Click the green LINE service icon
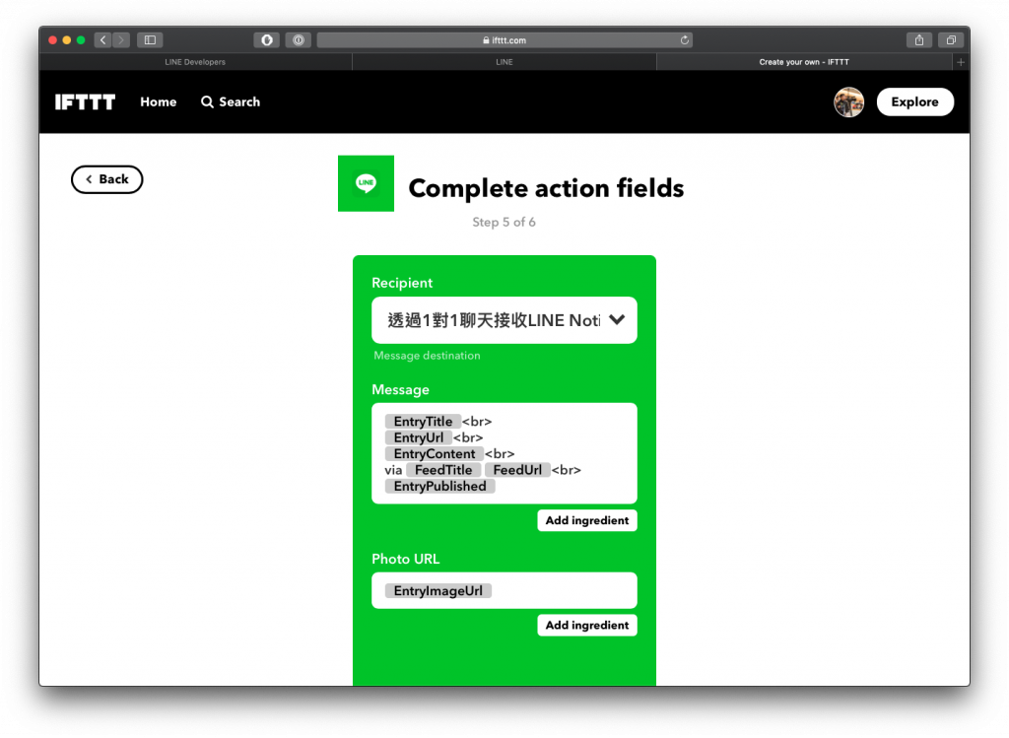Screen dimensions: 1009x738 [367, 183]
